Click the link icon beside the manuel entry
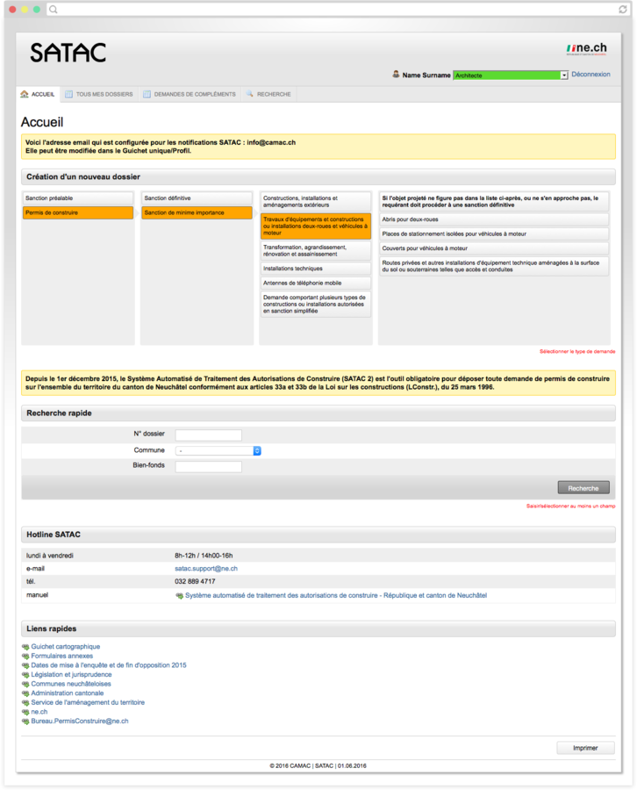The image size is (637, 790). (x=179, y=595)
